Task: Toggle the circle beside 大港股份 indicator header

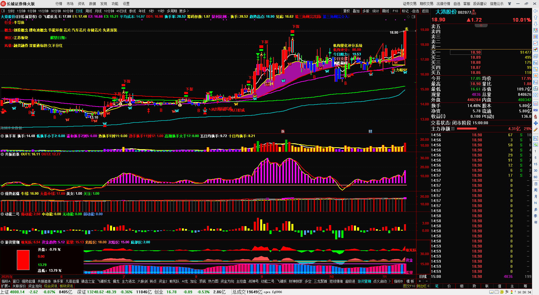Action: [40, 17]
